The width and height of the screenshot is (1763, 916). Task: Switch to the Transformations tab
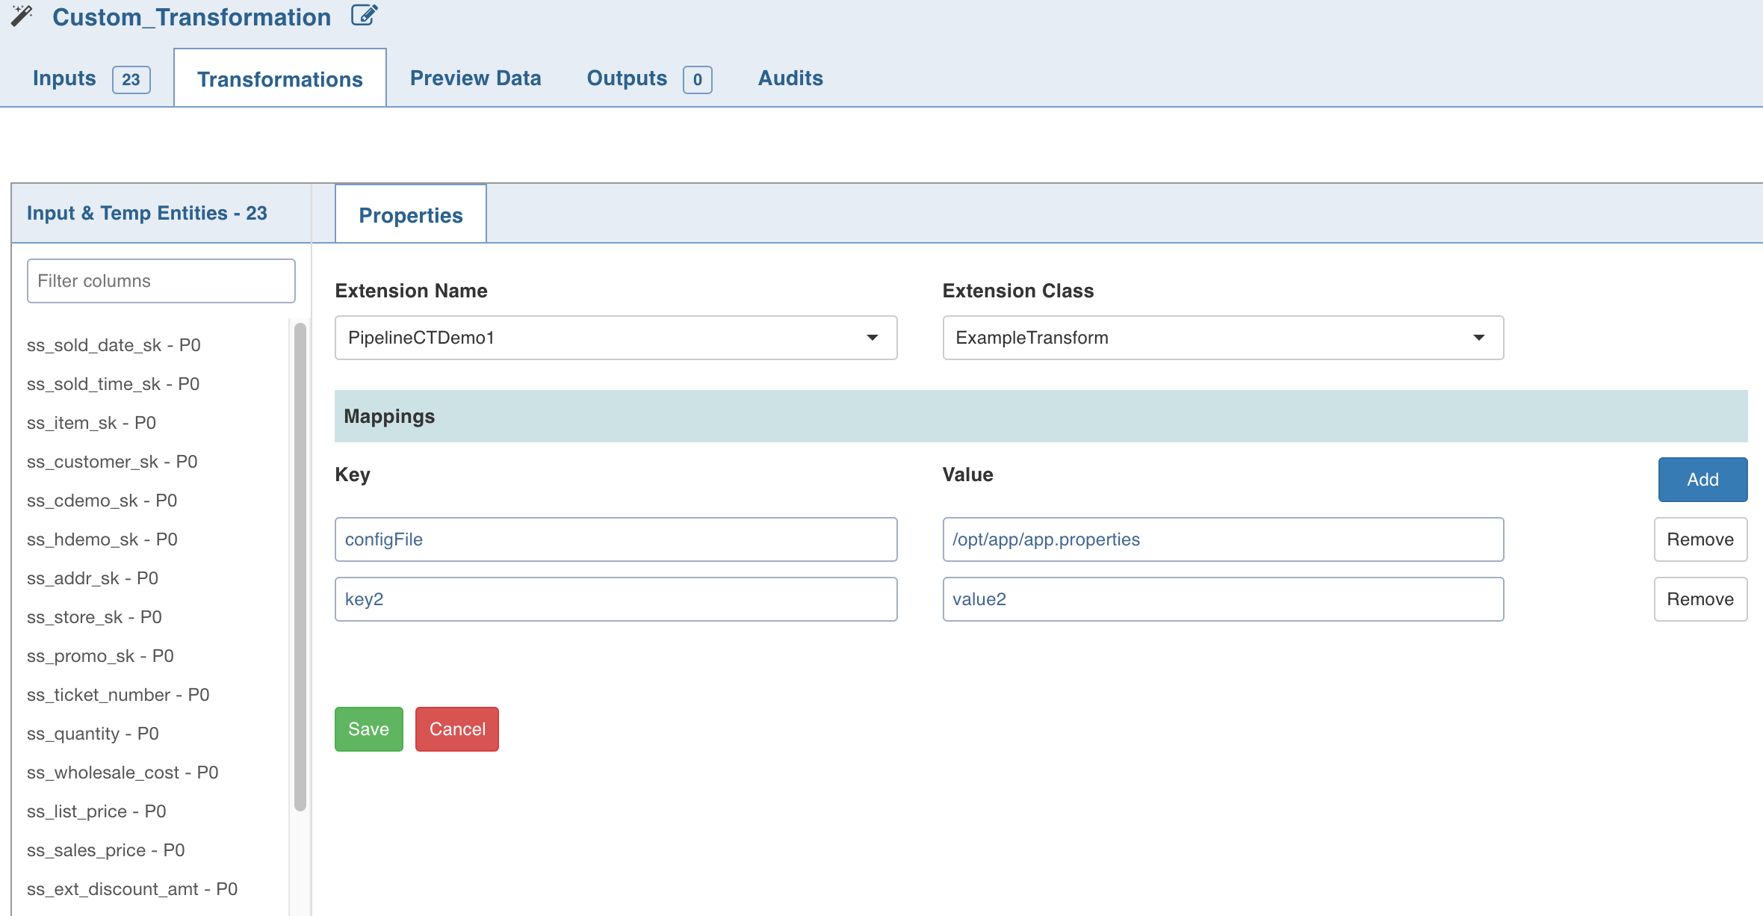pos(280,79)
